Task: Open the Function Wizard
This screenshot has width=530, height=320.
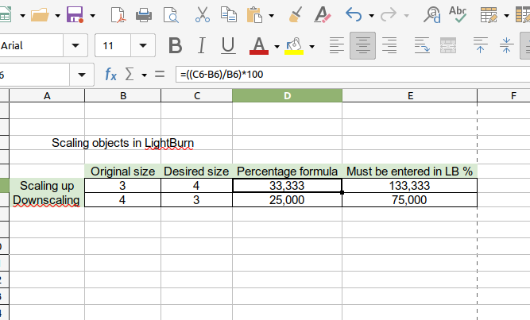Action: pos(111,74)
